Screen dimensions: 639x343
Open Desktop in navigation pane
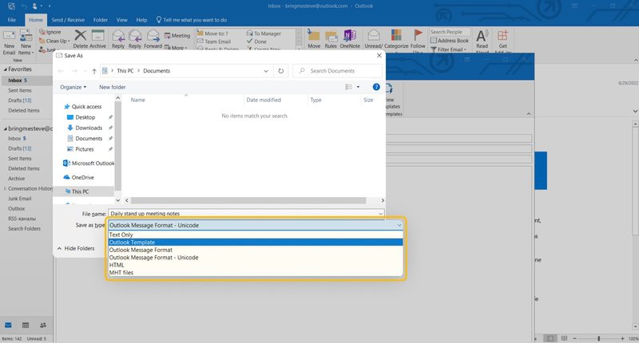[81, 117]
